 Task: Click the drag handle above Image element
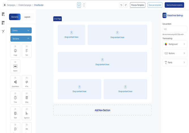point(15,46)
